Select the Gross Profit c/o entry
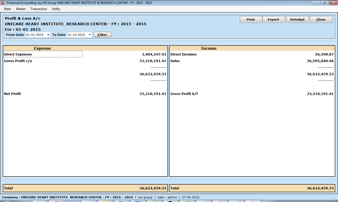Screen dimensions: 338x202 (18, 61)
